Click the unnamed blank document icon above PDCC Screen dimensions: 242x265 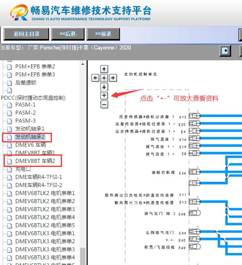(10, 90)
